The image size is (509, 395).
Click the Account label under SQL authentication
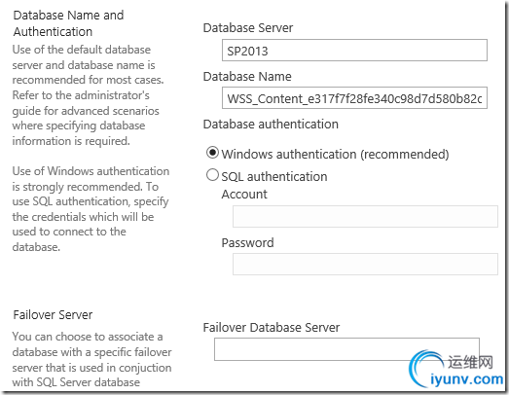coord(244,194)
